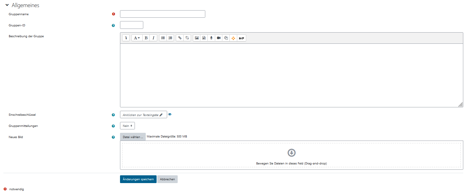The height and width of the screenshot is (193, 467).
Task: Click the drag-and-drop file text
Action: pos(291,163)
